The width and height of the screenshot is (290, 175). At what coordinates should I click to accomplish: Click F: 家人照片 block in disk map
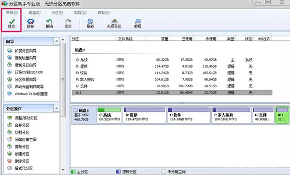[231, 115]
